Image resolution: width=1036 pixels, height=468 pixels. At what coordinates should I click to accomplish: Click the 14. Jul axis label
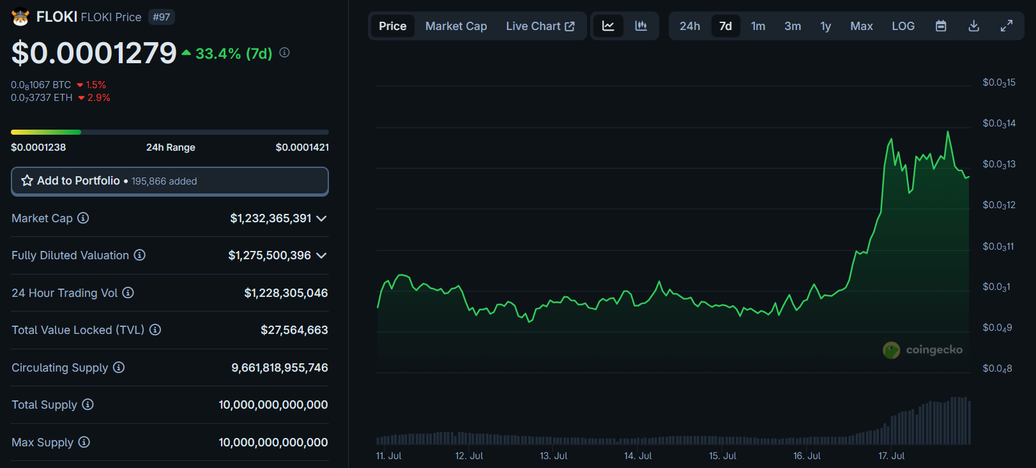638,456
